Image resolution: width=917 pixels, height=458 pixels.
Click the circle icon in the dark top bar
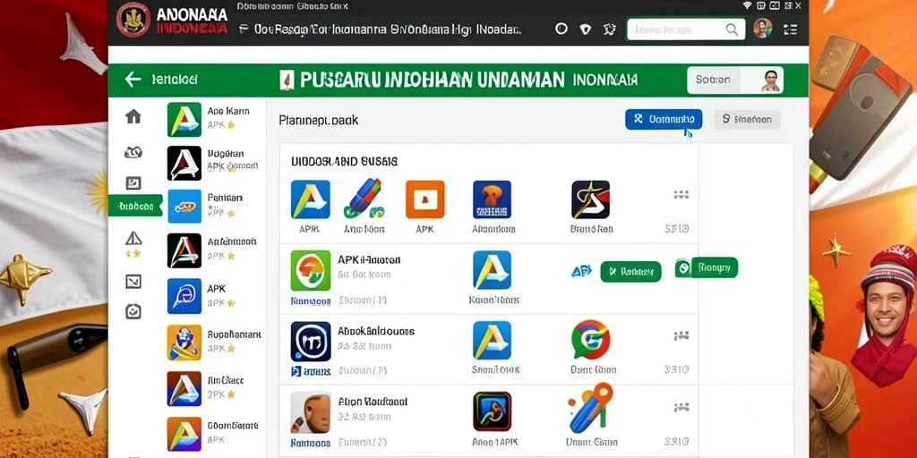[561, 29]
